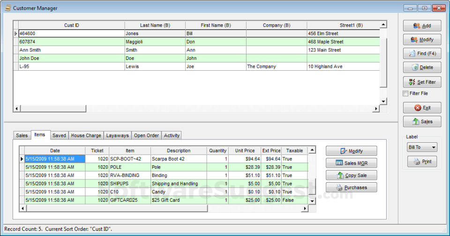Enable the Filter File checkbox
Image resolution: width=450 pixels, height=236 pixels.
tap(405, 94)
